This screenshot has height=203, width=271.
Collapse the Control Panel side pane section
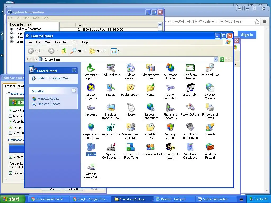click(x=74, y=70)
